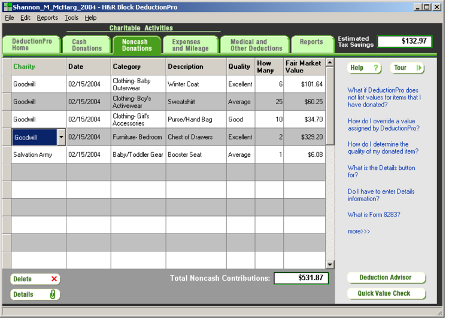Click the Baby/Toddler Gear category cell

[138, 154]
